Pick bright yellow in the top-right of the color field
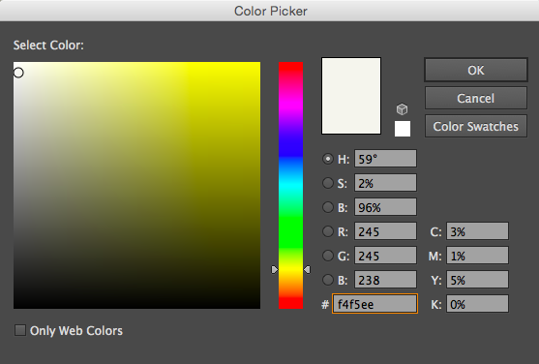This screenshot has width=539, height=364. point(256,66)
